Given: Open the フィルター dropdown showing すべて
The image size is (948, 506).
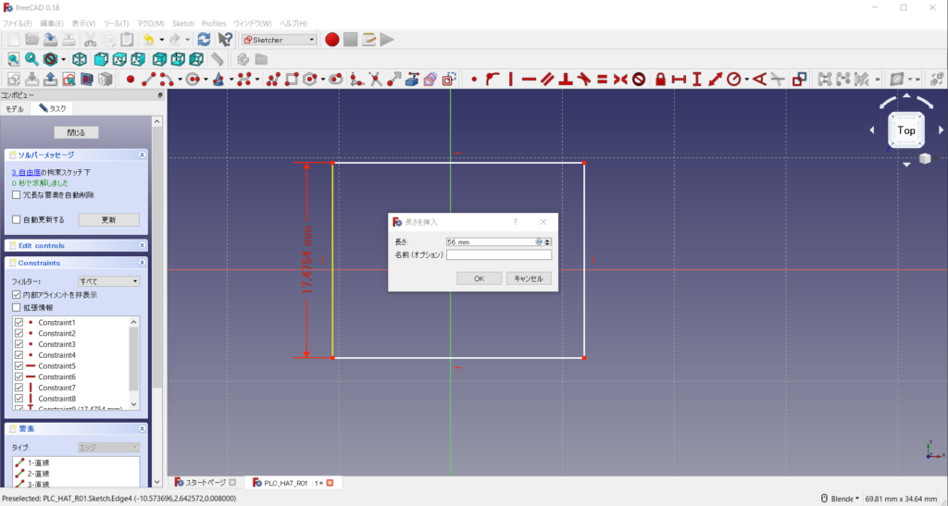Looking at the screenshot, I should click(x=108, y=281).
